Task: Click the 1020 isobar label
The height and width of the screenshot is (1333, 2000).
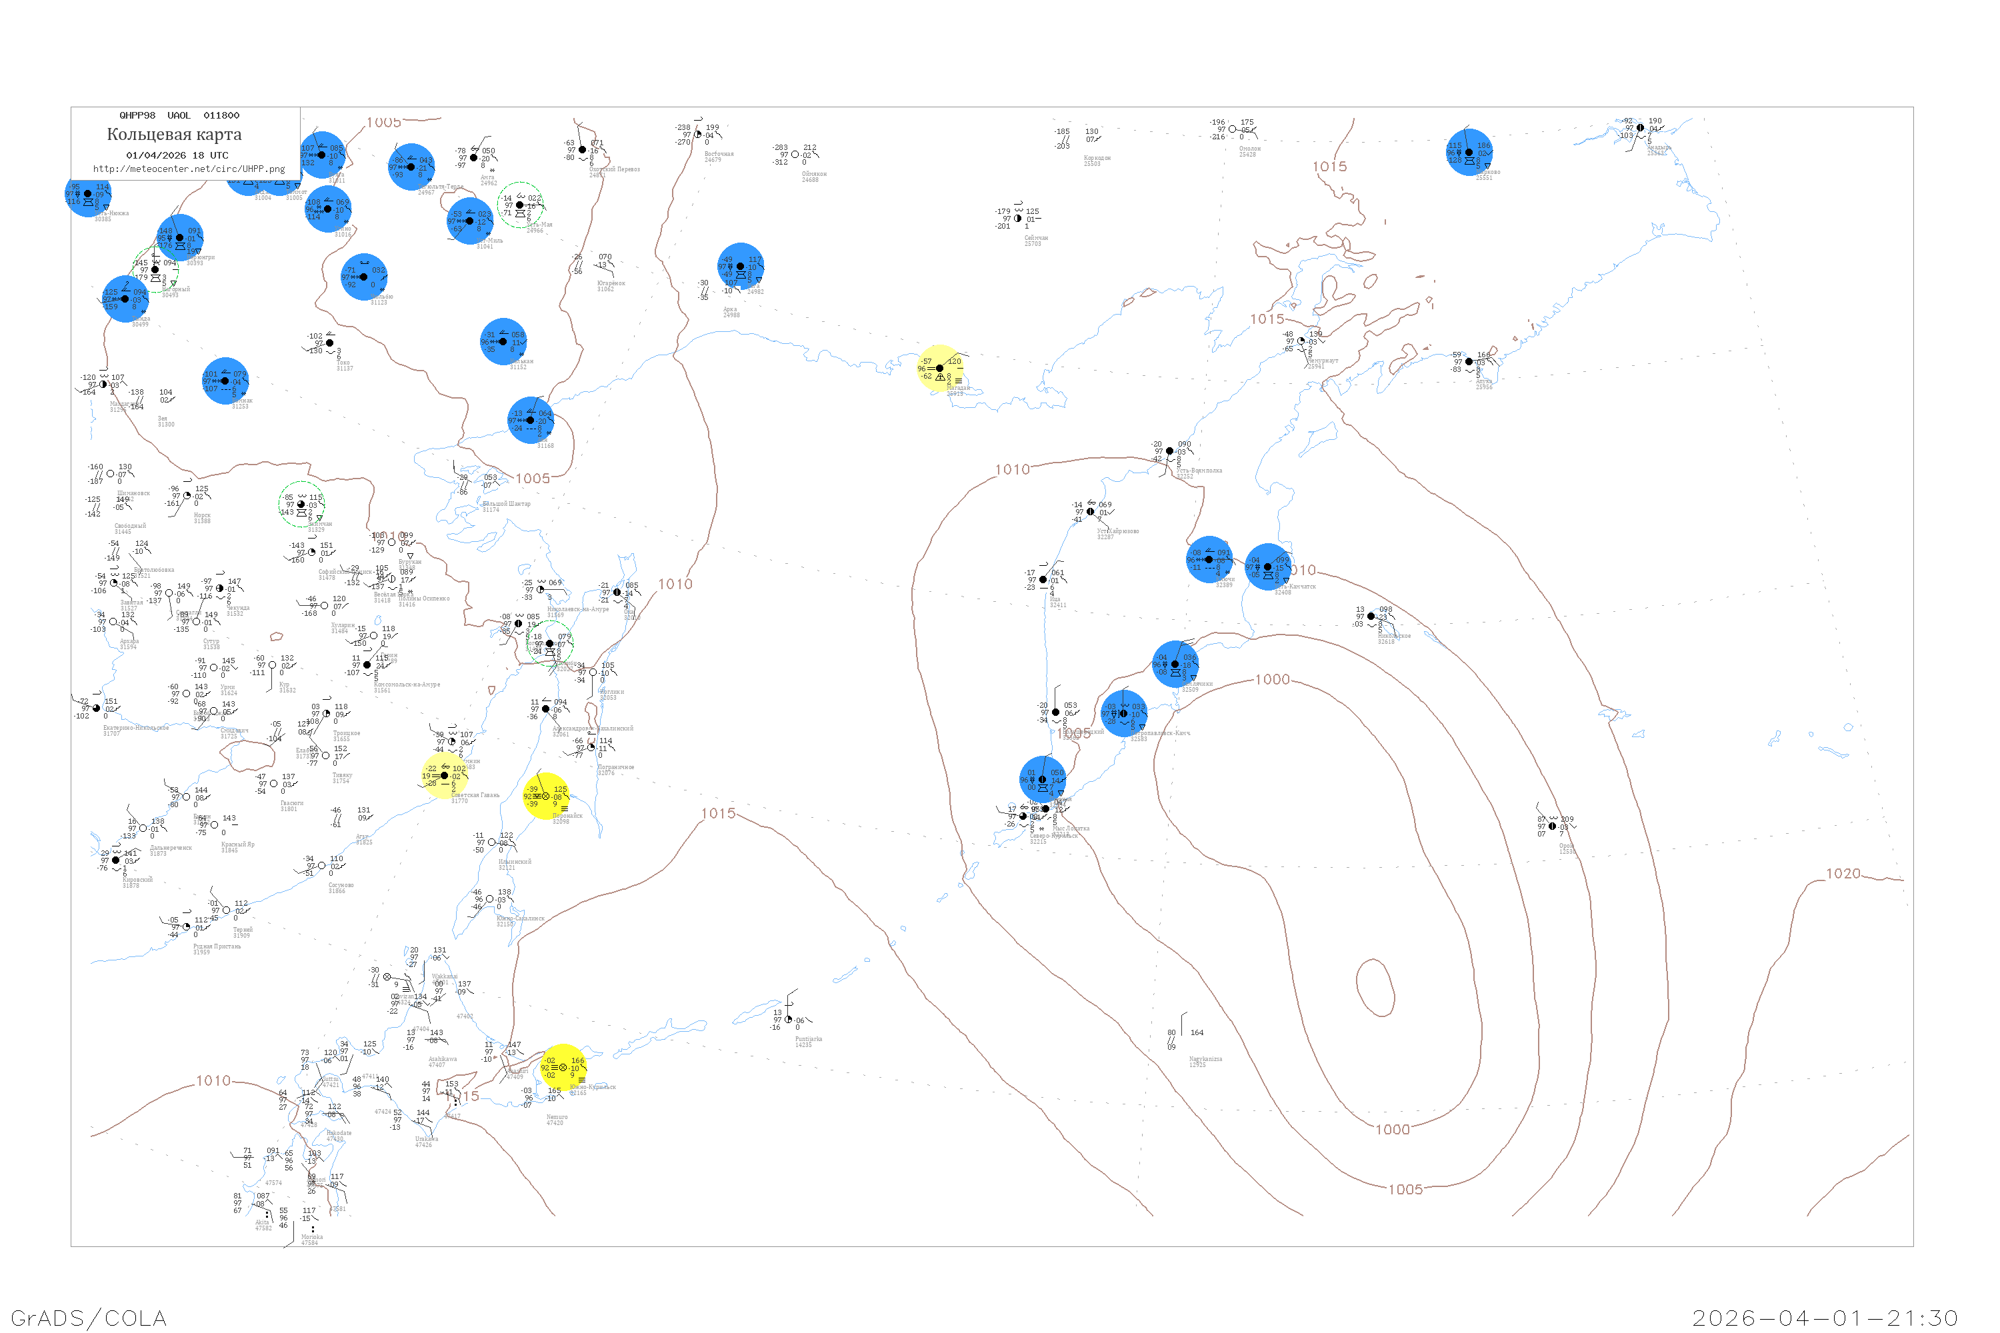Action: [x=1843, y=874]
